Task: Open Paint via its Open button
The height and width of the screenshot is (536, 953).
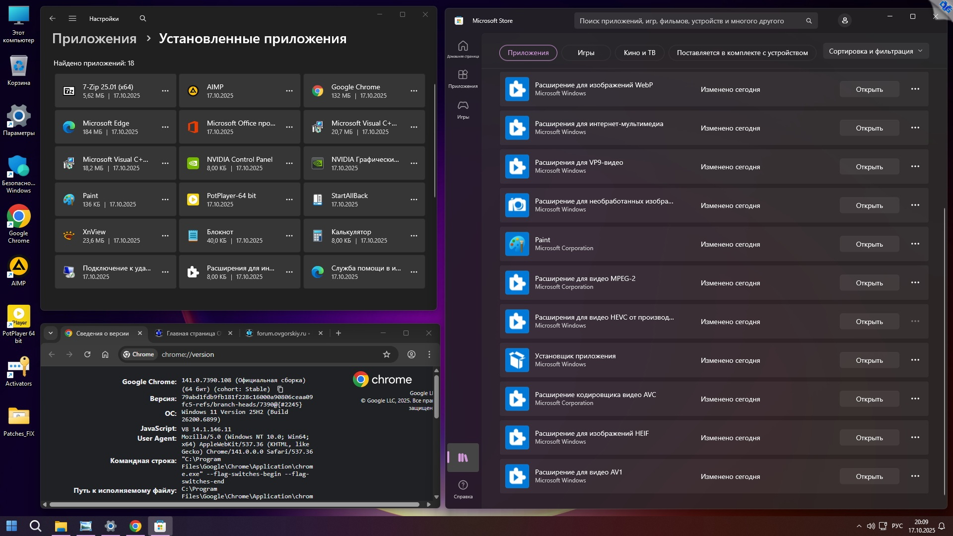Action: tap(869, 244)
